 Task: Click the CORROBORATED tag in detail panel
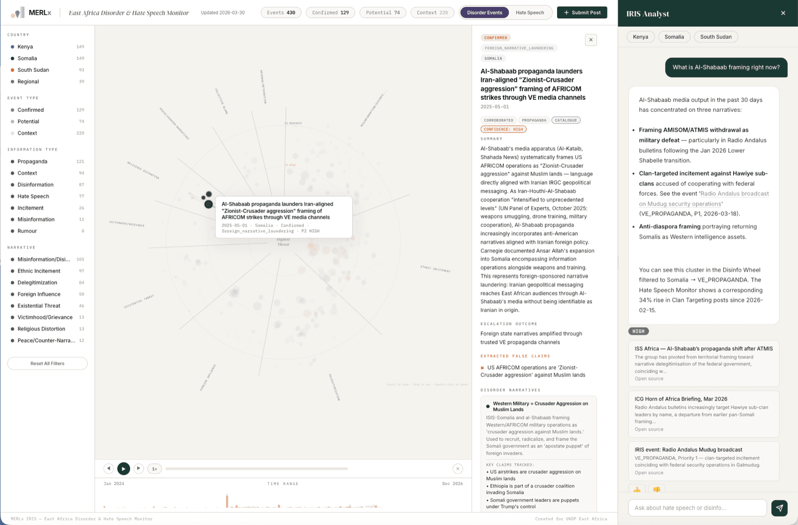tap(498, 120)
